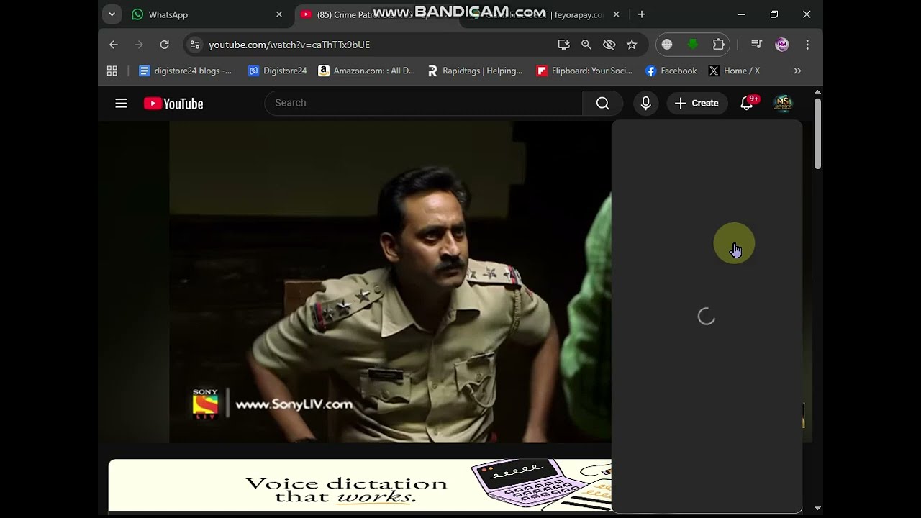Image resolution: width=921 pixels, height=518 pixels.
Task: Search with voice microphone icon
Action: coord(646,104)
